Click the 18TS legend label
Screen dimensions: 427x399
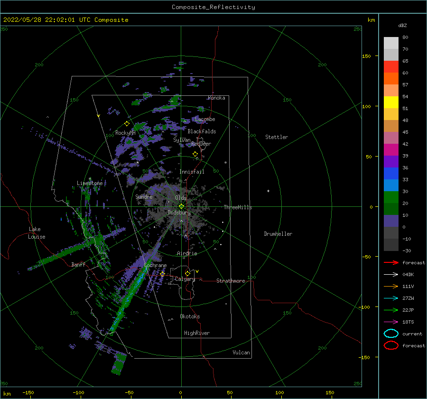[408, 322]
